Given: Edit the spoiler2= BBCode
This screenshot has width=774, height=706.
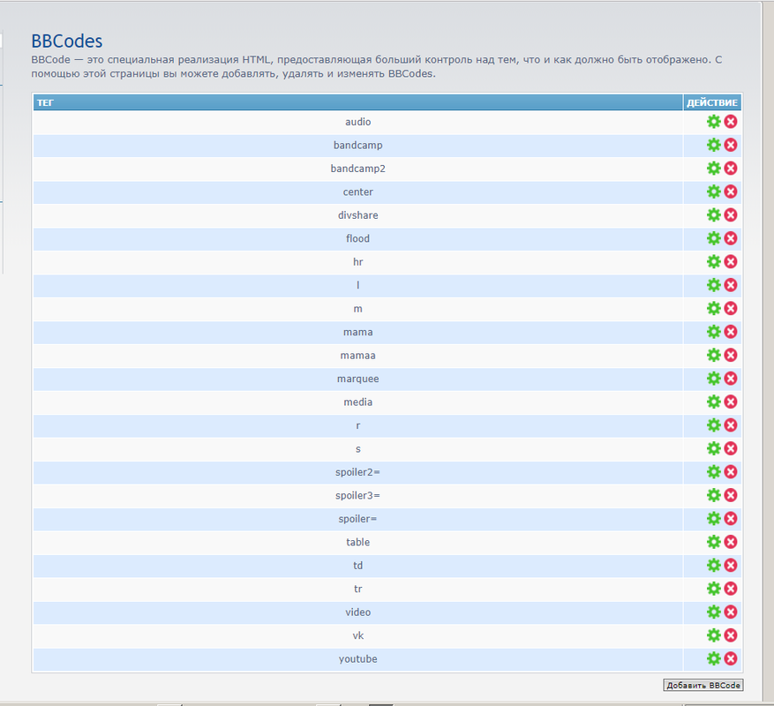Looking at the screenshot, I should tap(713, 472).
